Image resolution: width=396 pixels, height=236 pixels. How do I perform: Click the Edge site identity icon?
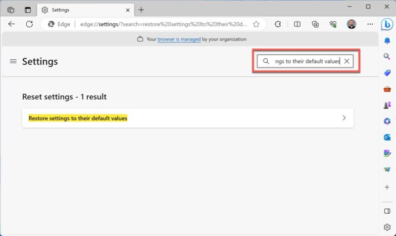tap(59, 24)
